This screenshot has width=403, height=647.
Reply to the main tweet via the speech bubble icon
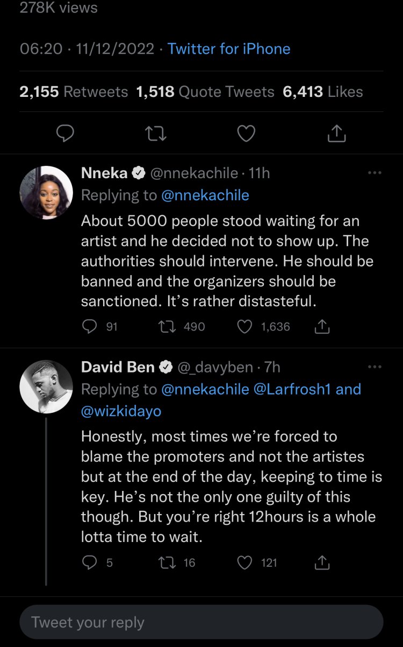65,132
